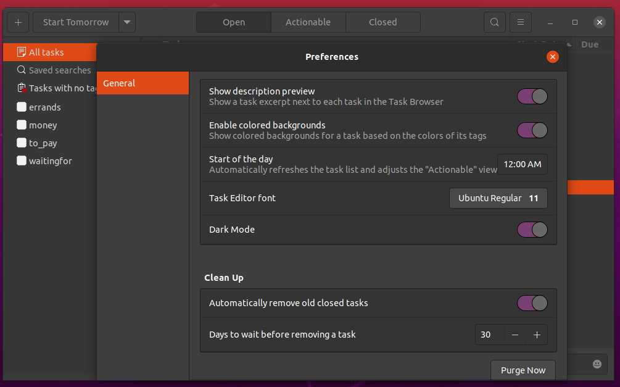Click the emoji smiley icon
This screenshot has width=620, height=387.
[x=597, y=364]
